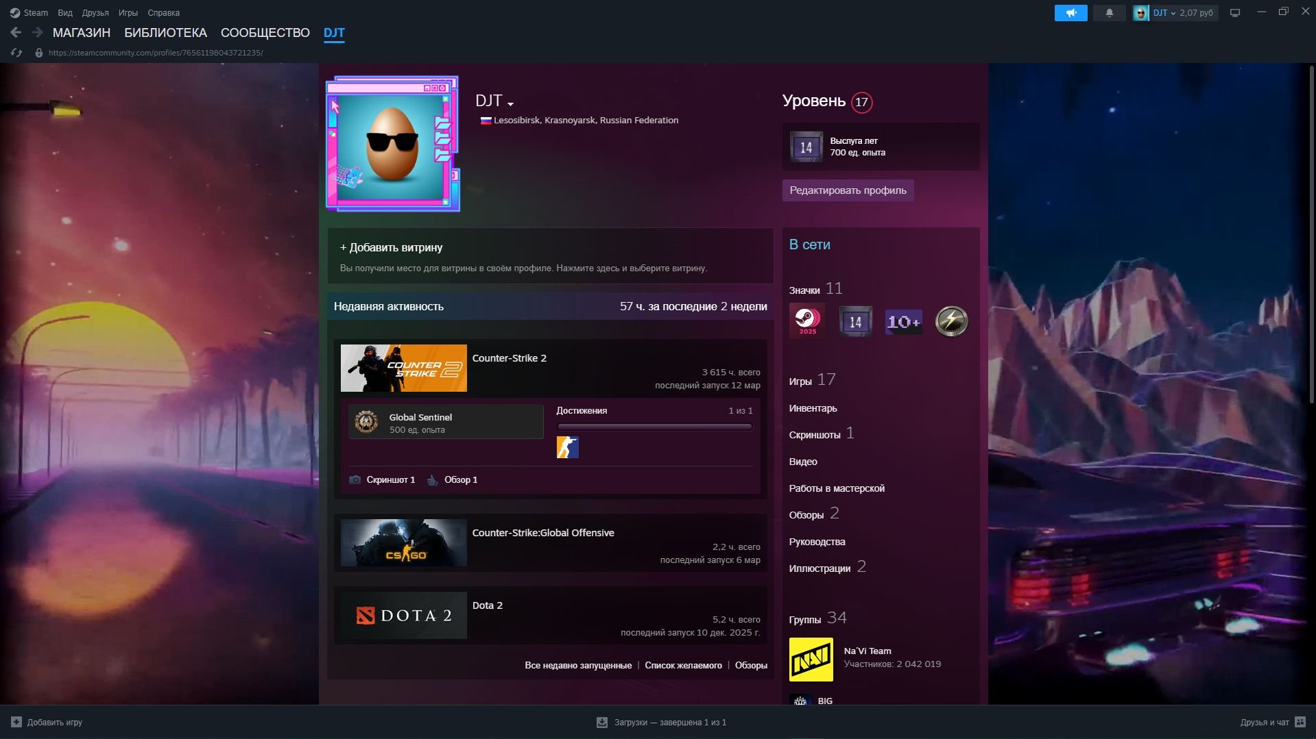Open the Руководства link
The height and width of the screenshot is (739, 1316).
pos(817,542)
